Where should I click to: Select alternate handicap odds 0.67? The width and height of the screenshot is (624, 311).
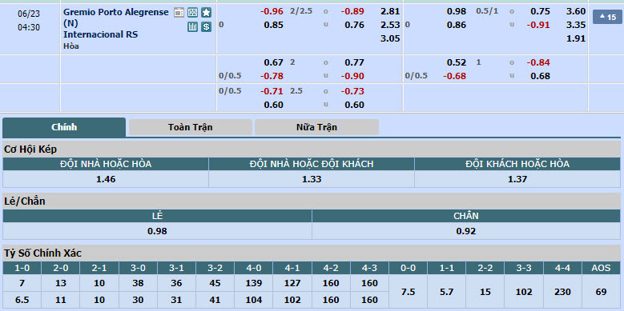point(274,62)
